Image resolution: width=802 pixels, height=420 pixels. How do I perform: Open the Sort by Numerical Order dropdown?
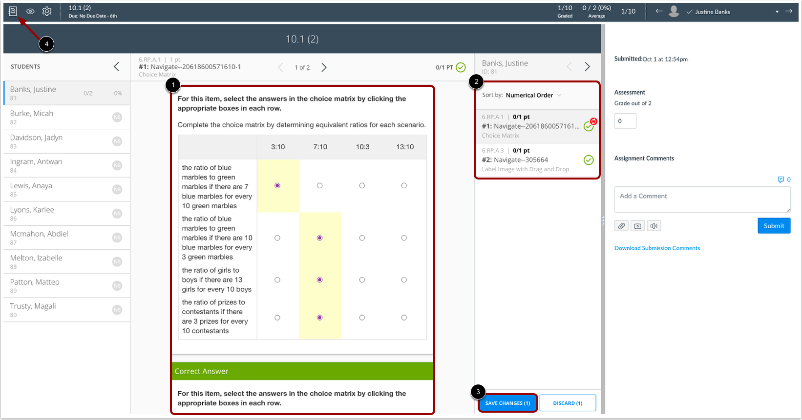click(534, 95)
